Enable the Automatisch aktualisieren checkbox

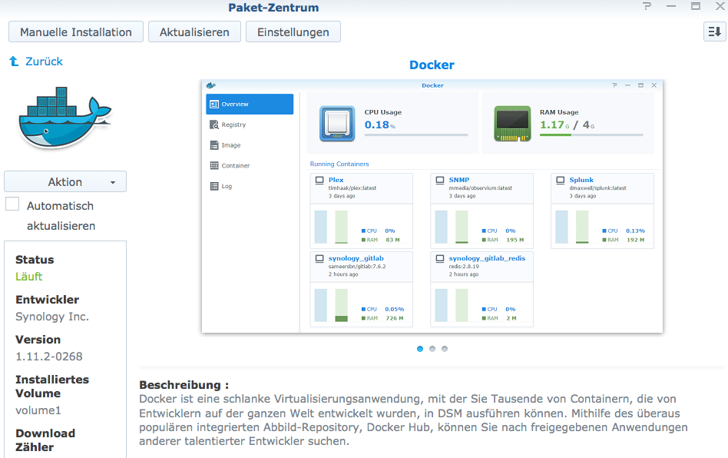[x=12, y=204]
